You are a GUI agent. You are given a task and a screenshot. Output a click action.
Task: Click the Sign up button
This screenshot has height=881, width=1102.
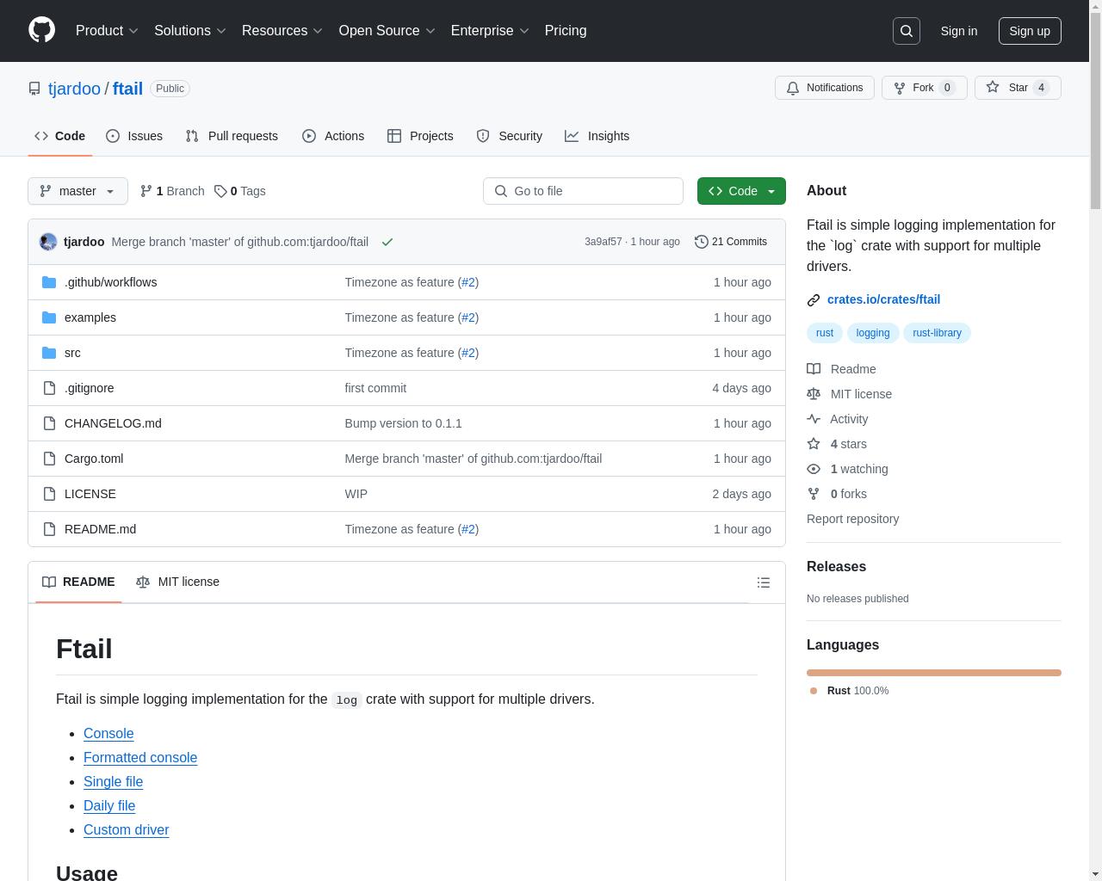tap(1030, 31)
